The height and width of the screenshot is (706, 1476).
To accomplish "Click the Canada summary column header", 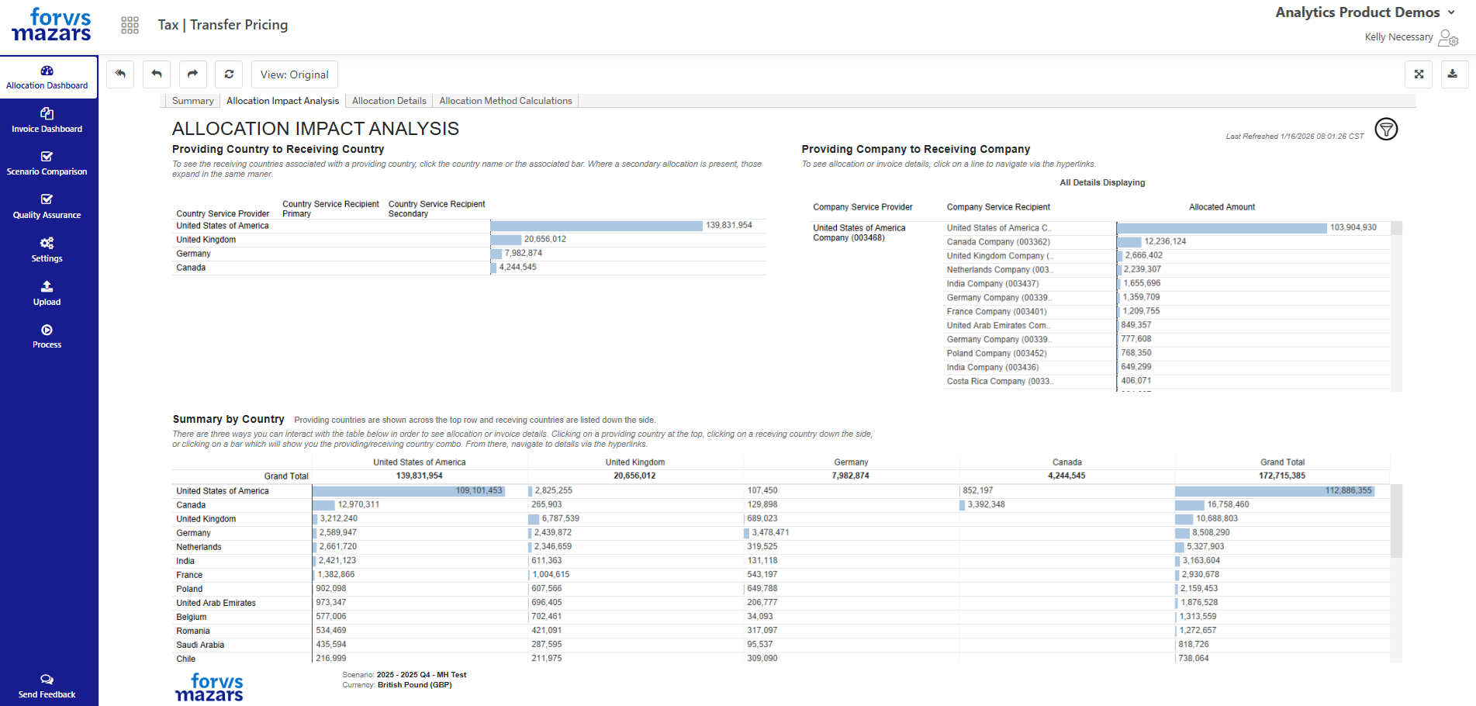I will (1067, 462).
